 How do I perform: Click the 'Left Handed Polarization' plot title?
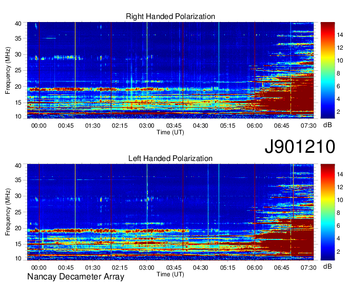point(170,158)
